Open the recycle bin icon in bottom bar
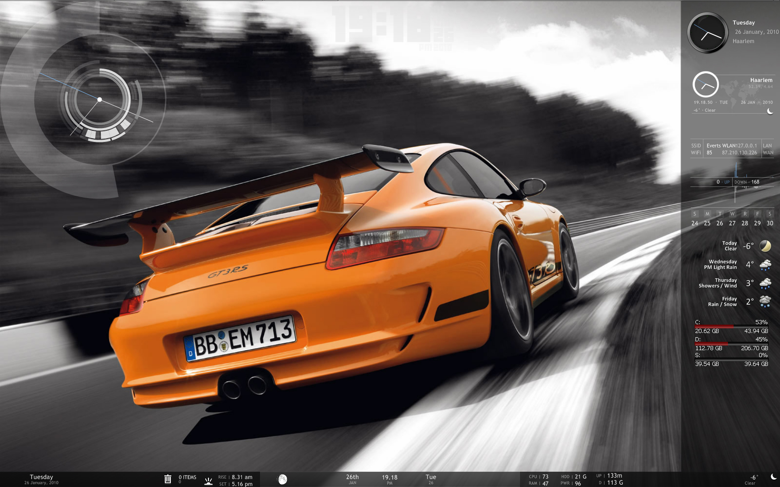Viewport: 780px width, 487px height. [x=168, y=479]
